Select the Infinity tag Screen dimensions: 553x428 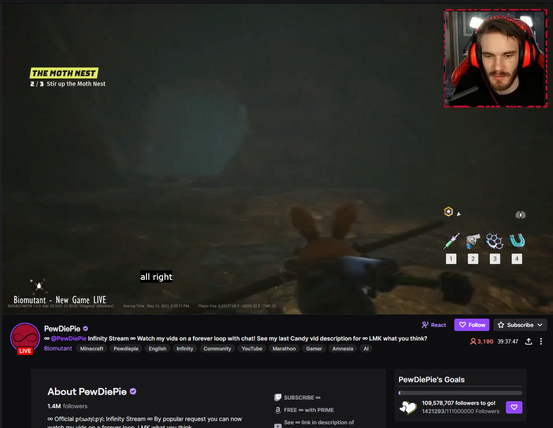tap(185, 349)
